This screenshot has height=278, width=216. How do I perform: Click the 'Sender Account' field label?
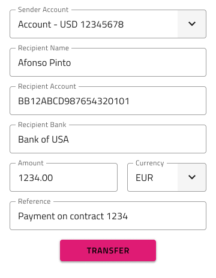[43, 10]
